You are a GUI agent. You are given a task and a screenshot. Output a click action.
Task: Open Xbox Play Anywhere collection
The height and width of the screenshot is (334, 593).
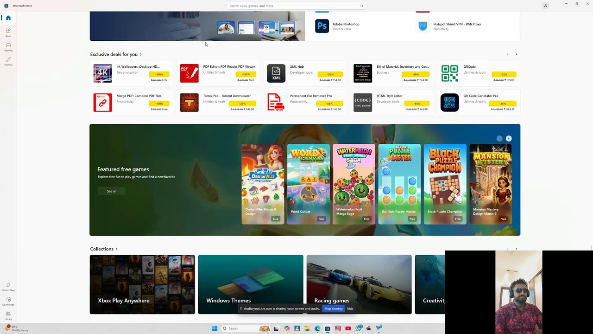click(x=142, y=284)
